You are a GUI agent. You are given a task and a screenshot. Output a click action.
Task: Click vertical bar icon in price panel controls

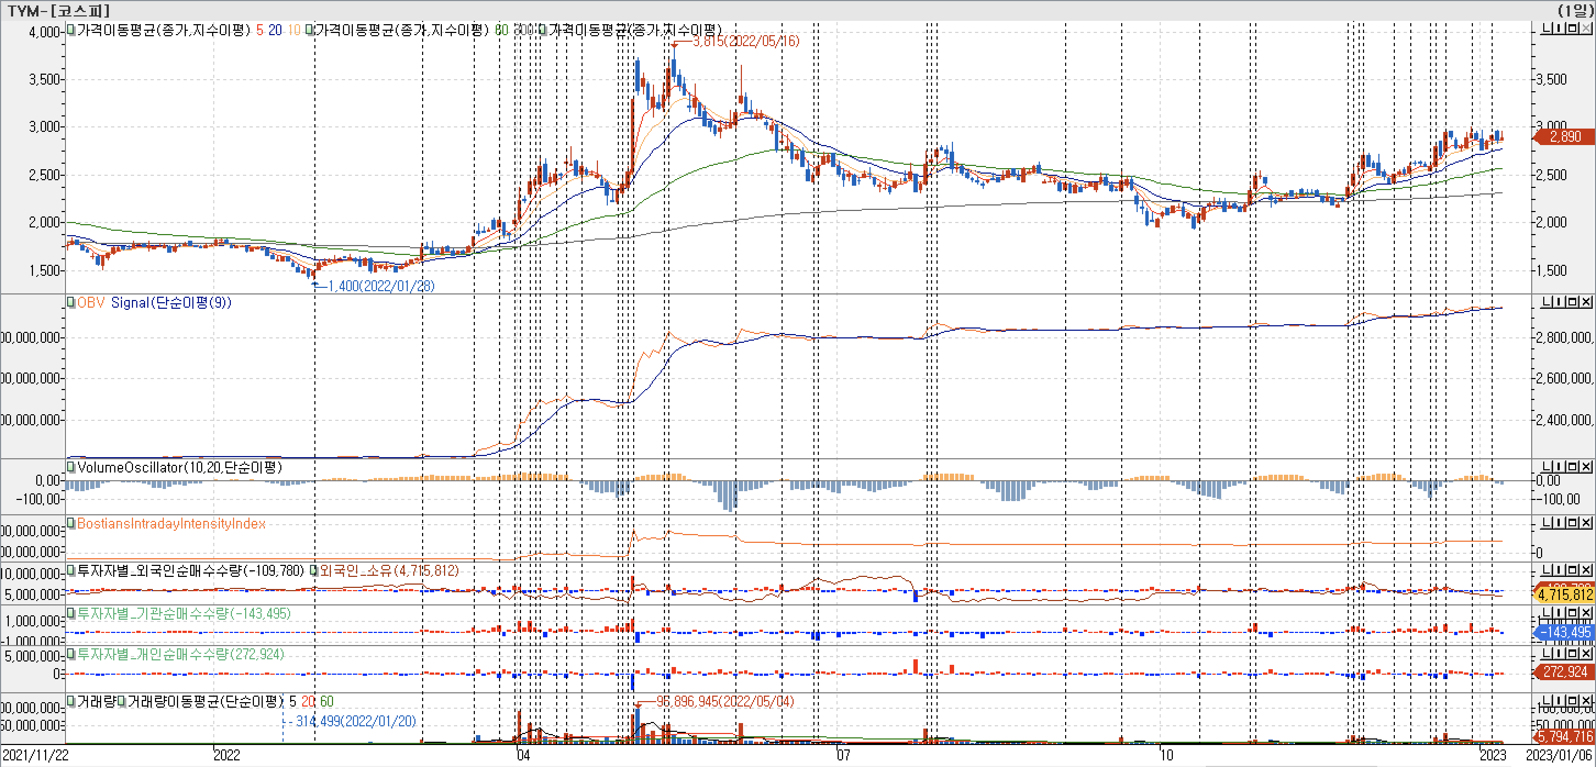pyautogui.click(x=1559, y=29)
